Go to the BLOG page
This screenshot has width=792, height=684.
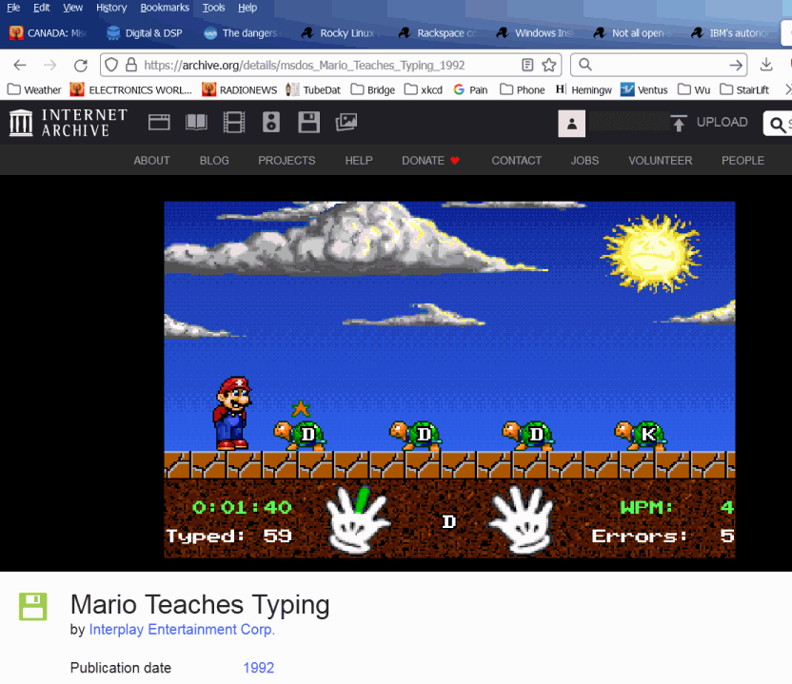click(214, 161)
